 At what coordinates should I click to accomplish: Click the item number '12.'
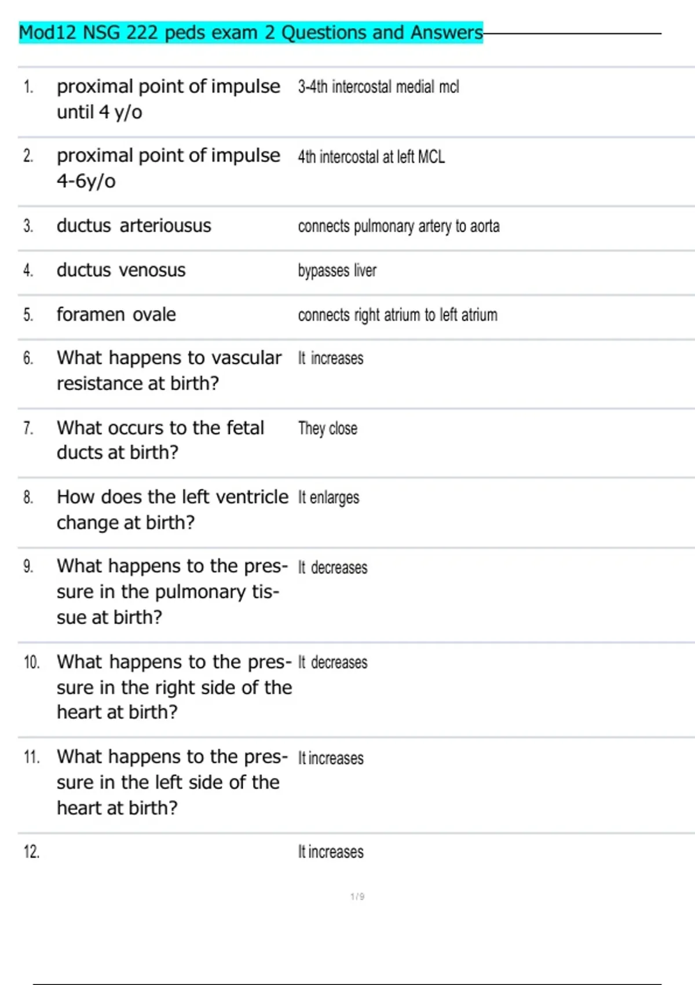tap(31, 852)
